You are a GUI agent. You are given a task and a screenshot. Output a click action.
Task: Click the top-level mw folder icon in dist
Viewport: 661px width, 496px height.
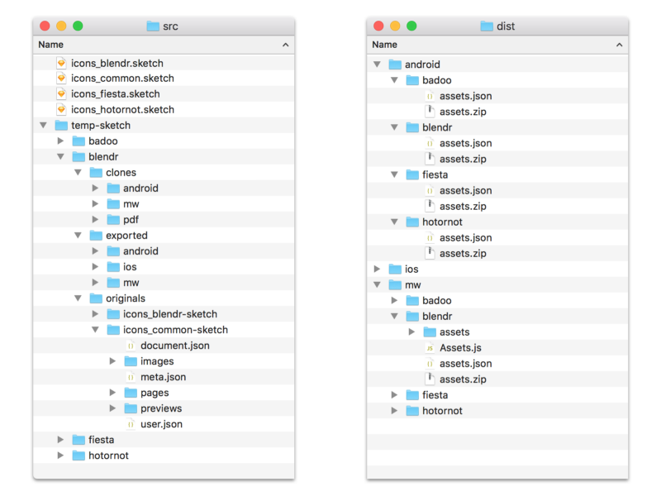tap(395, 285)
